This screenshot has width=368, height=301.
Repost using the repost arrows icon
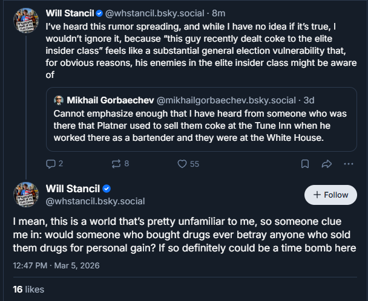click(120, 164)
